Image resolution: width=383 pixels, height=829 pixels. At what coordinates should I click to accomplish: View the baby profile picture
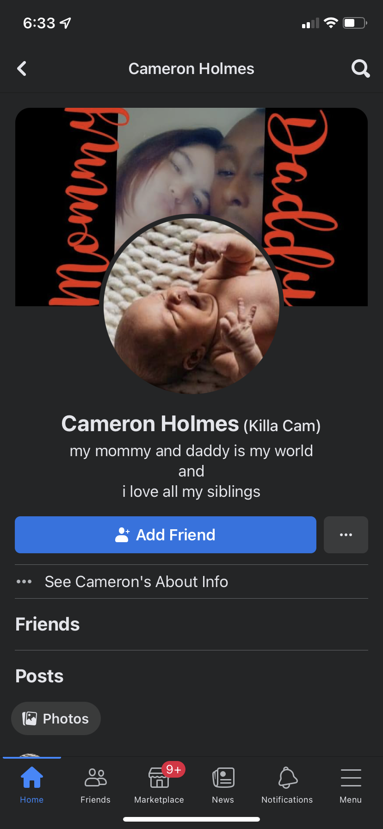pos(191,306)
